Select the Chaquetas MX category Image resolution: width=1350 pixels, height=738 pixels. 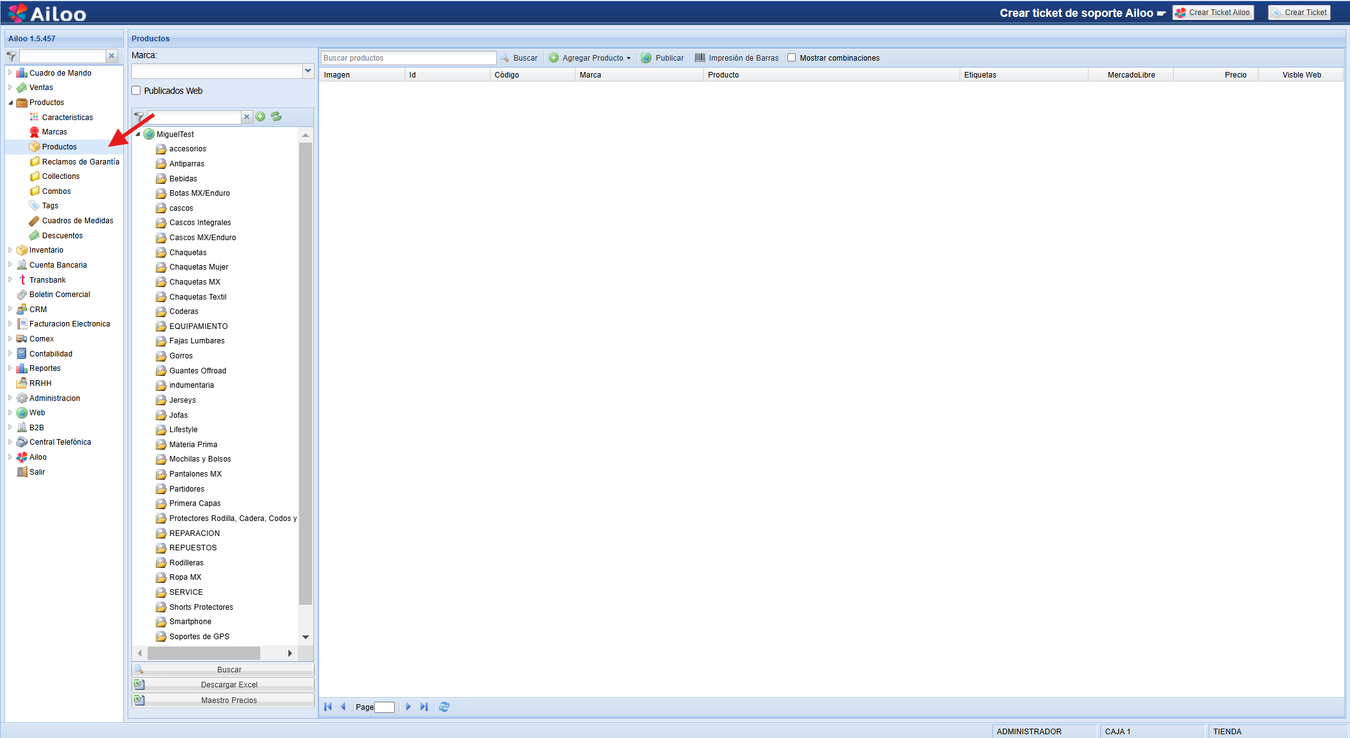(195, 282)
